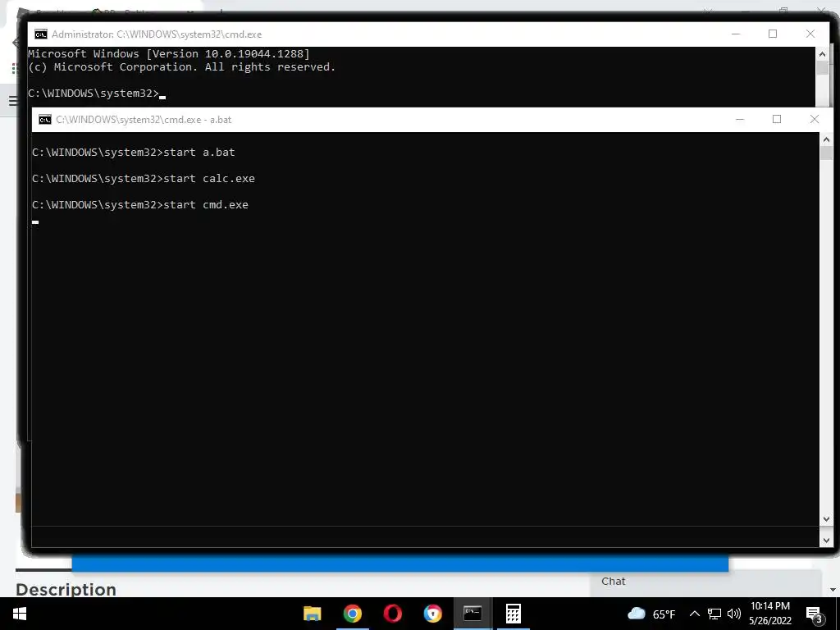Expand the hidden system tray icons chevron
The width and height of the screenshot is (840, 630).
coord(694,614)
